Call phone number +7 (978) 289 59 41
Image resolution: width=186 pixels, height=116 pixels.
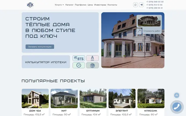pyautogui.click(x=154, y=8)
